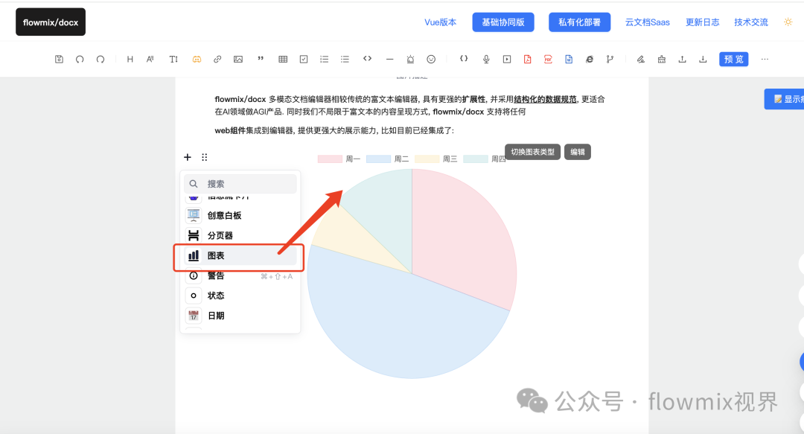Open the text size (TI) tool
The width and height of the screenshot is (804, 434).
173,59
